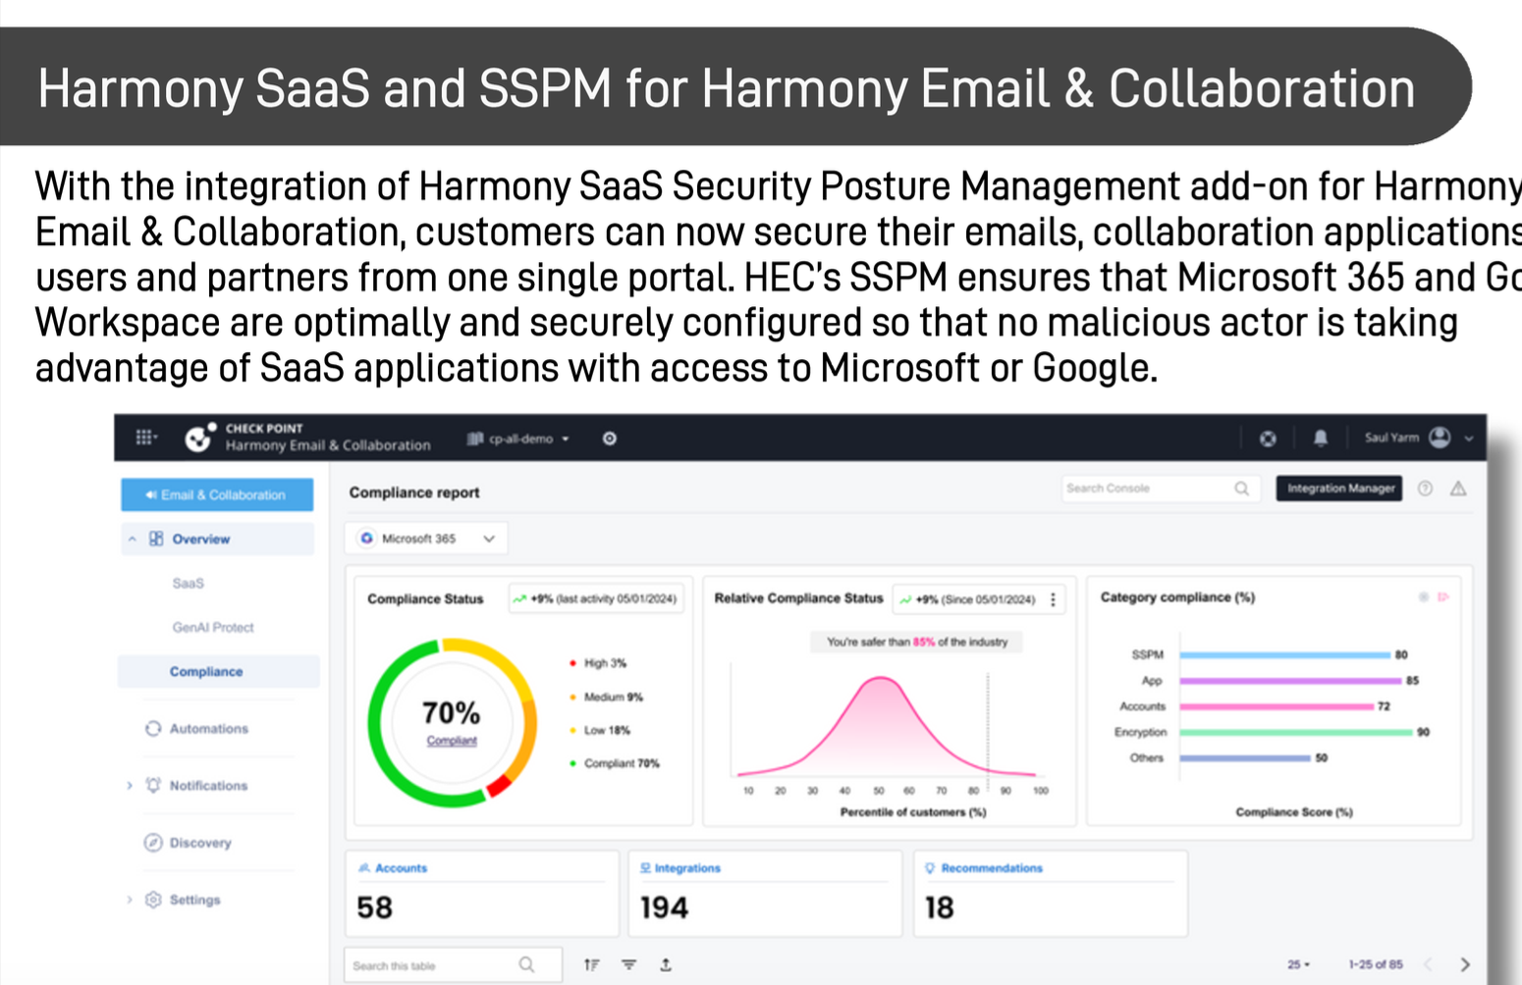Viewport: 1522px width, 985px height.
Task: Click the table search magnifier icon
Action: [526, 965]
